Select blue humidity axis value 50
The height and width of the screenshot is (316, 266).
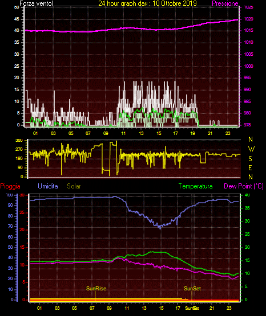coord(10,247)
